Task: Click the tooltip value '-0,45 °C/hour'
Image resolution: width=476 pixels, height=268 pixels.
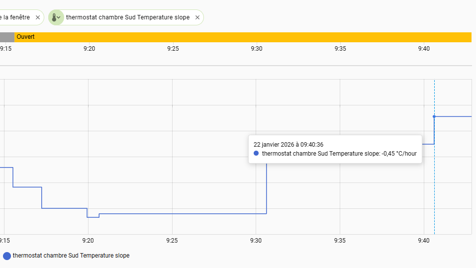Action: click(399, 154)
